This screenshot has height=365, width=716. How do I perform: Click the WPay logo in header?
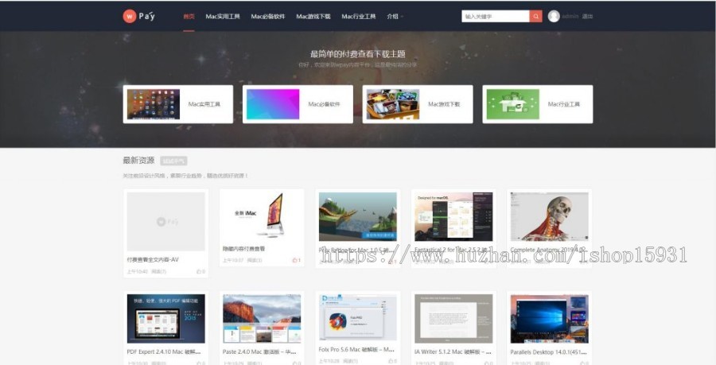tap(138, 17)
